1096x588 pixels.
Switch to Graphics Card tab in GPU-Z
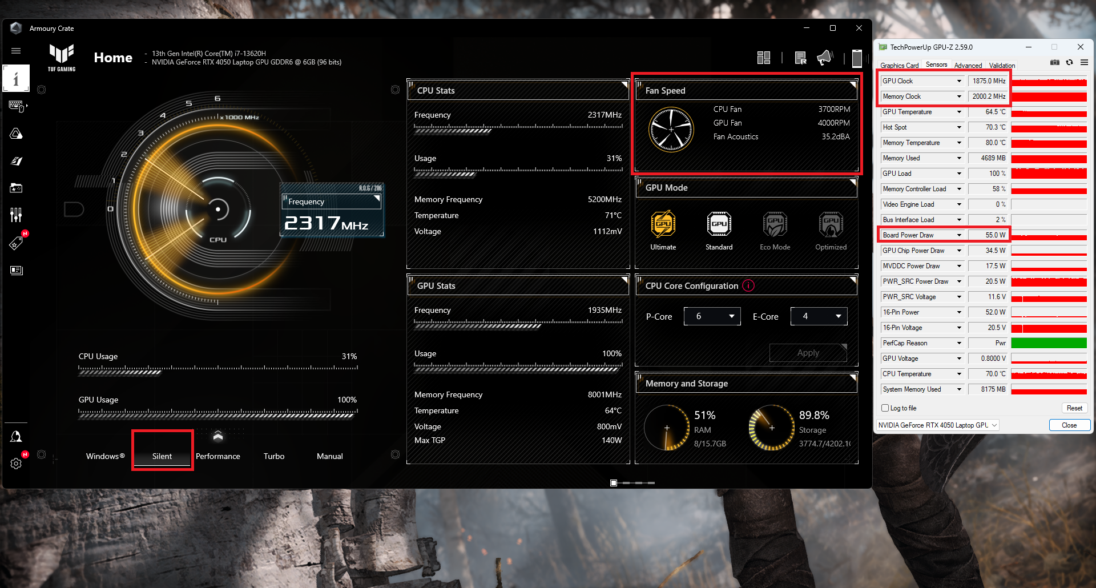[x=899, y=65]
